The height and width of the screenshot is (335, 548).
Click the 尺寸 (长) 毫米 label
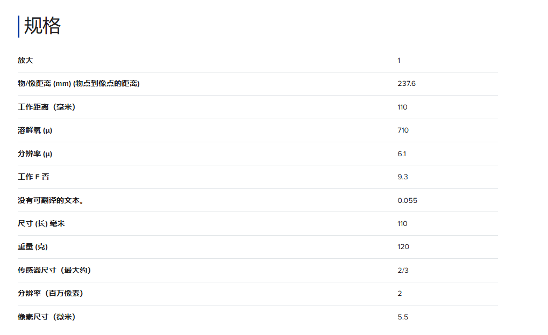pyautogui.click(x=41, y=224)
